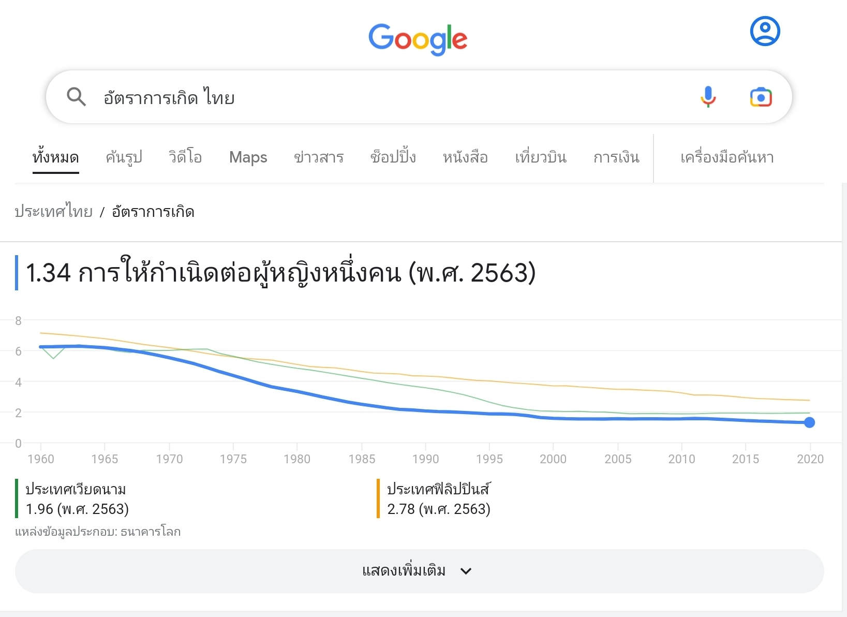Switch to the ค้นรูป tab
847x617 pixels.
[124, 157]
